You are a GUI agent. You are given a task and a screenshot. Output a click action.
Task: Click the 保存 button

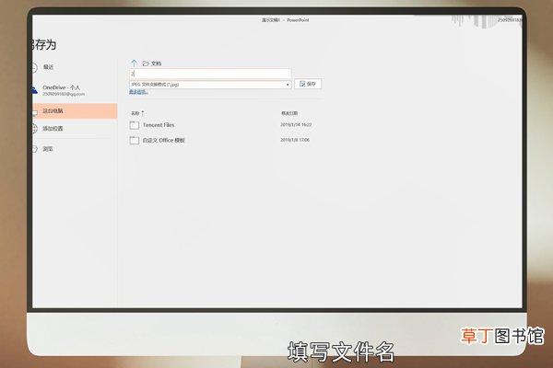click(x=308, y=84)
